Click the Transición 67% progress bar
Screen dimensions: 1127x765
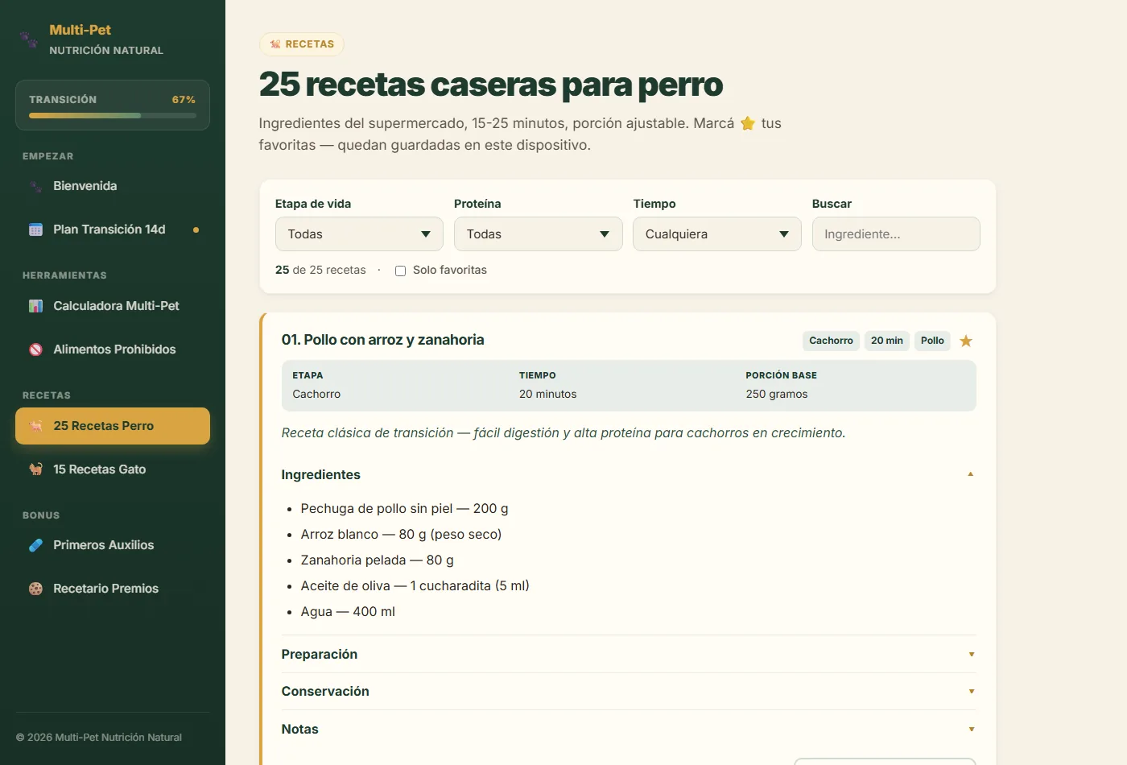113,115
